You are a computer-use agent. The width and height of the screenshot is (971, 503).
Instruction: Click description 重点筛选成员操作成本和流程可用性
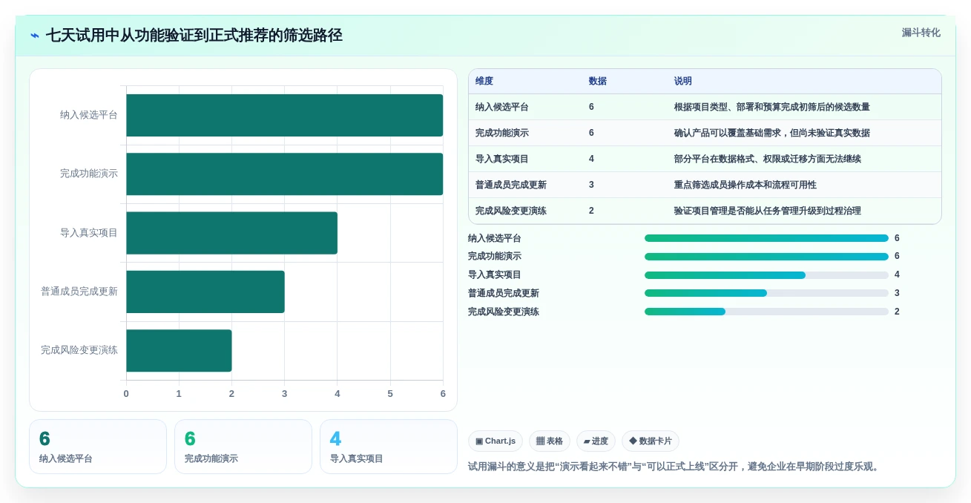pos(745,185)
